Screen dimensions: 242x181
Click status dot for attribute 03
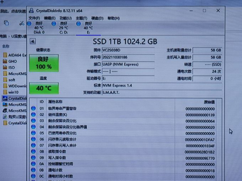click(33, 121)
